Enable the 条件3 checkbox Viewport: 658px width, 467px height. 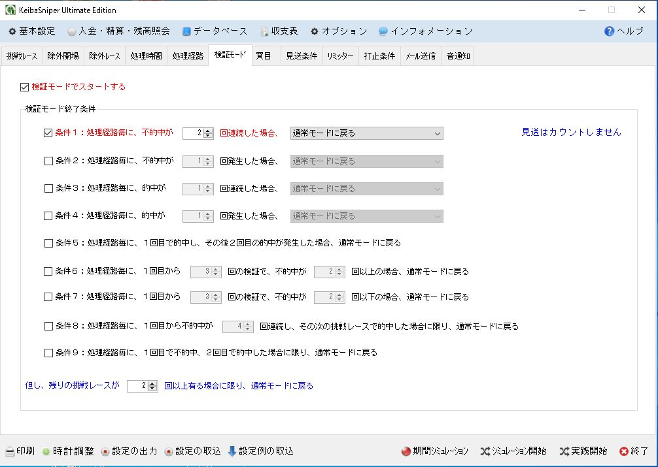click(48, 189)
